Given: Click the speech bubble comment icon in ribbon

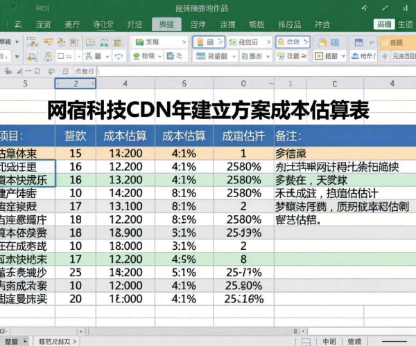Looking at the screenshot, I should pyautogui.click(x=90, y=42).
